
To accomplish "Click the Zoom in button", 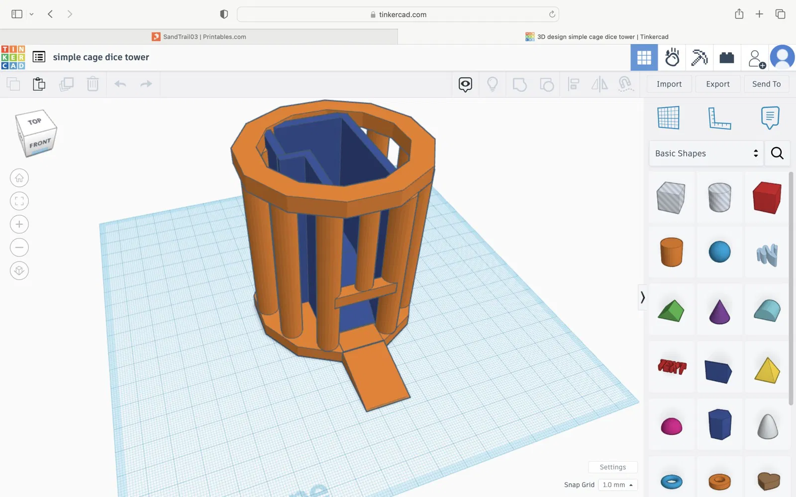I will [x=19, y=224].
